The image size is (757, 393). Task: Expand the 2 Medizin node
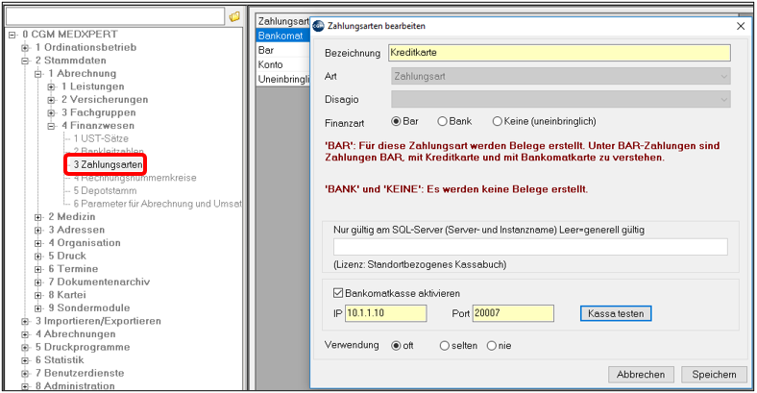(x=38, y=217)
